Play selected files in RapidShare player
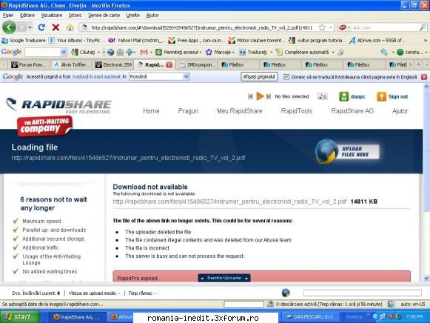Image resolution: width=430 pixels, height=323 pixels. pos(260,96)
